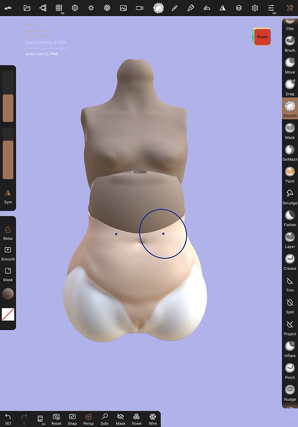Click the Undo arrow showing 167

tap(8, 419)
